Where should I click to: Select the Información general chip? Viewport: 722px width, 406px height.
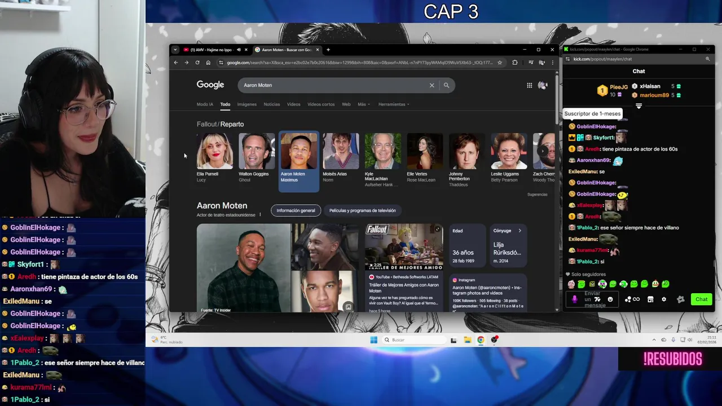[x=296, y=210]
